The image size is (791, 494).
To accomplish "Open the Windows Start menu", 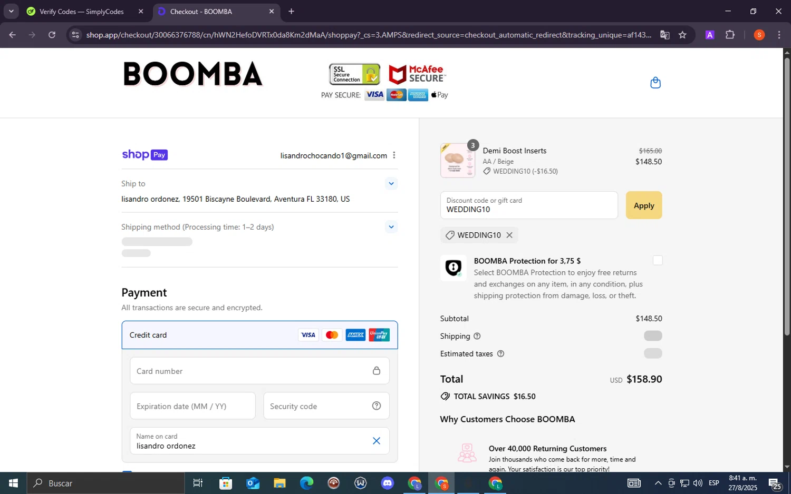I will point(13,483).
